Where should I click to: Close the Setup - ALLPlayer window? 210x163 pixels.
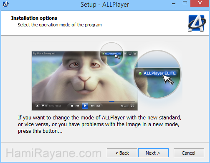(200, 3)
